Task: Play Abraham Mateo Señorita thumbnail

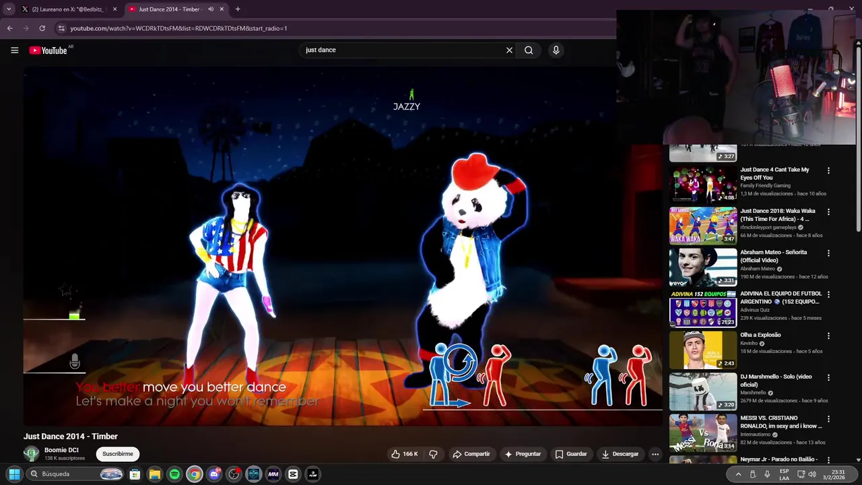Action: coord(703,267)
